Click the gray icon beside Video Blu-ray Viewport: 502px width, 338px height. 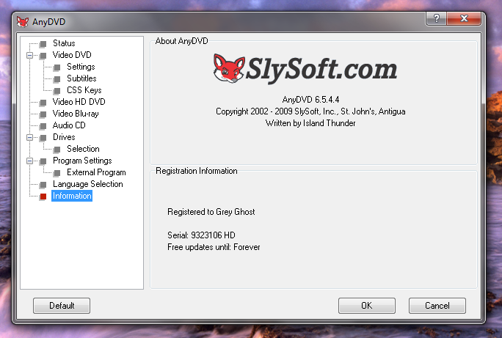(x=43, y=114)
